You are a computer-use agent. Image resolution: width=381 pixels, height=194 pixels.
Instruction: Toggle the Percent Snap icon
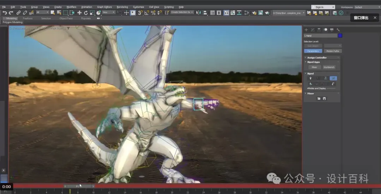tap(153, 13)
